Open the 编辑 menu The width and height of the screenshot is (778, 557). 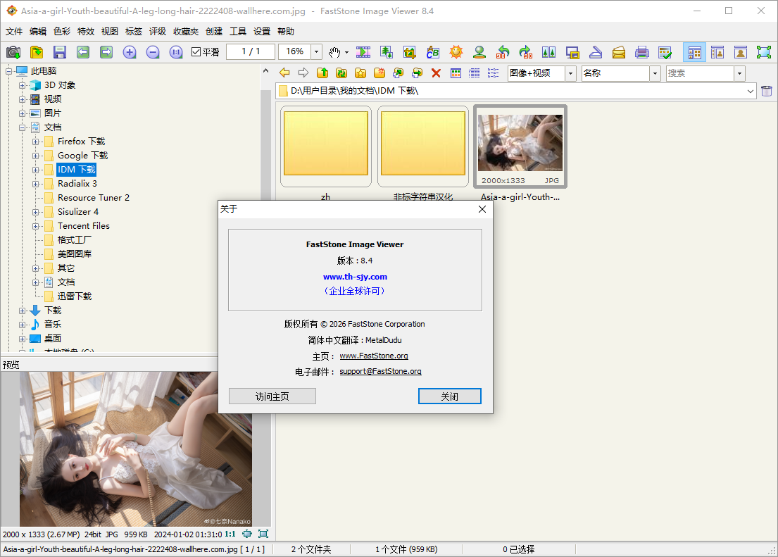tap(38, 31)
